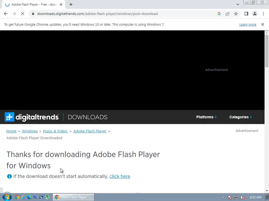269x201 pixels.
Task: Click the DOWNLOADS header text
Action: (88, 117)
